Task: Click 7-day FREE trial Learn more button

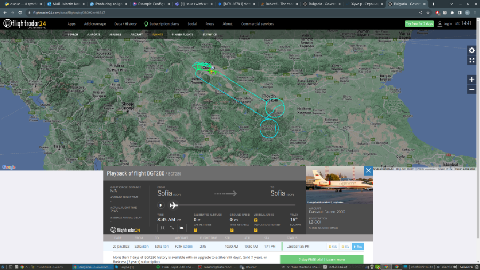Action: click(x=322, y=259)
